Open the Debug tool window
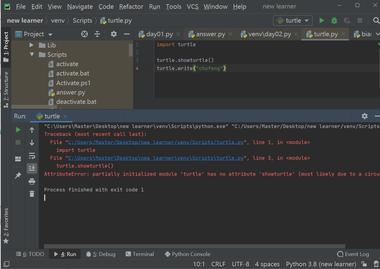The height and width of the screenshot is (269, 380). (x=100, y=254)
